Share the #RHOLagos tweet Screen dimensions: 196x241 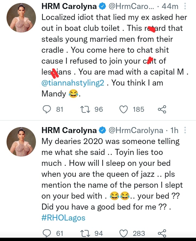(x=162, y=233)
